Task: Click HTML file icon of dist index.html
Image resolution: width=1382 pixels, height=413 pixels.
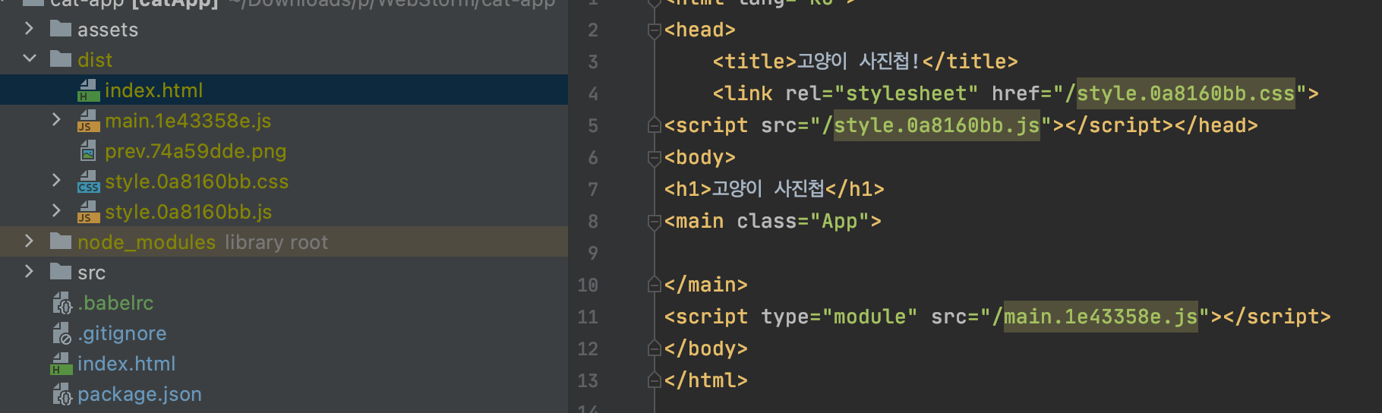Action: click(88, 90)
